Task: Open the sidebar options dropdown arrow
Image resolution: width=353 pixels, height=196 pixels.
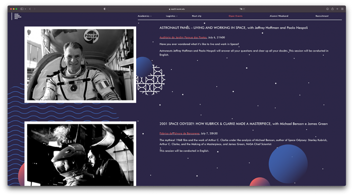Action: point(25,9)
